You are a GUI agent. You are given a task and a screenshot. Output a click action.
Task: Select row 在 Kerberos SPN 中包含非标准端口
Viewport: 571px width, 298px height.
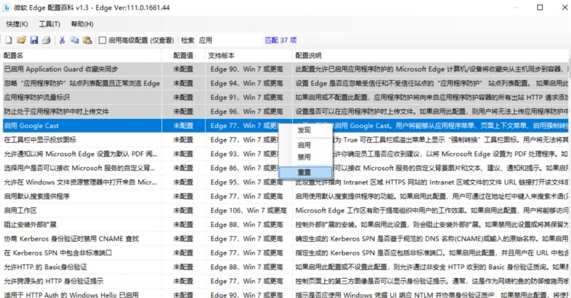(x=285, y=253)
